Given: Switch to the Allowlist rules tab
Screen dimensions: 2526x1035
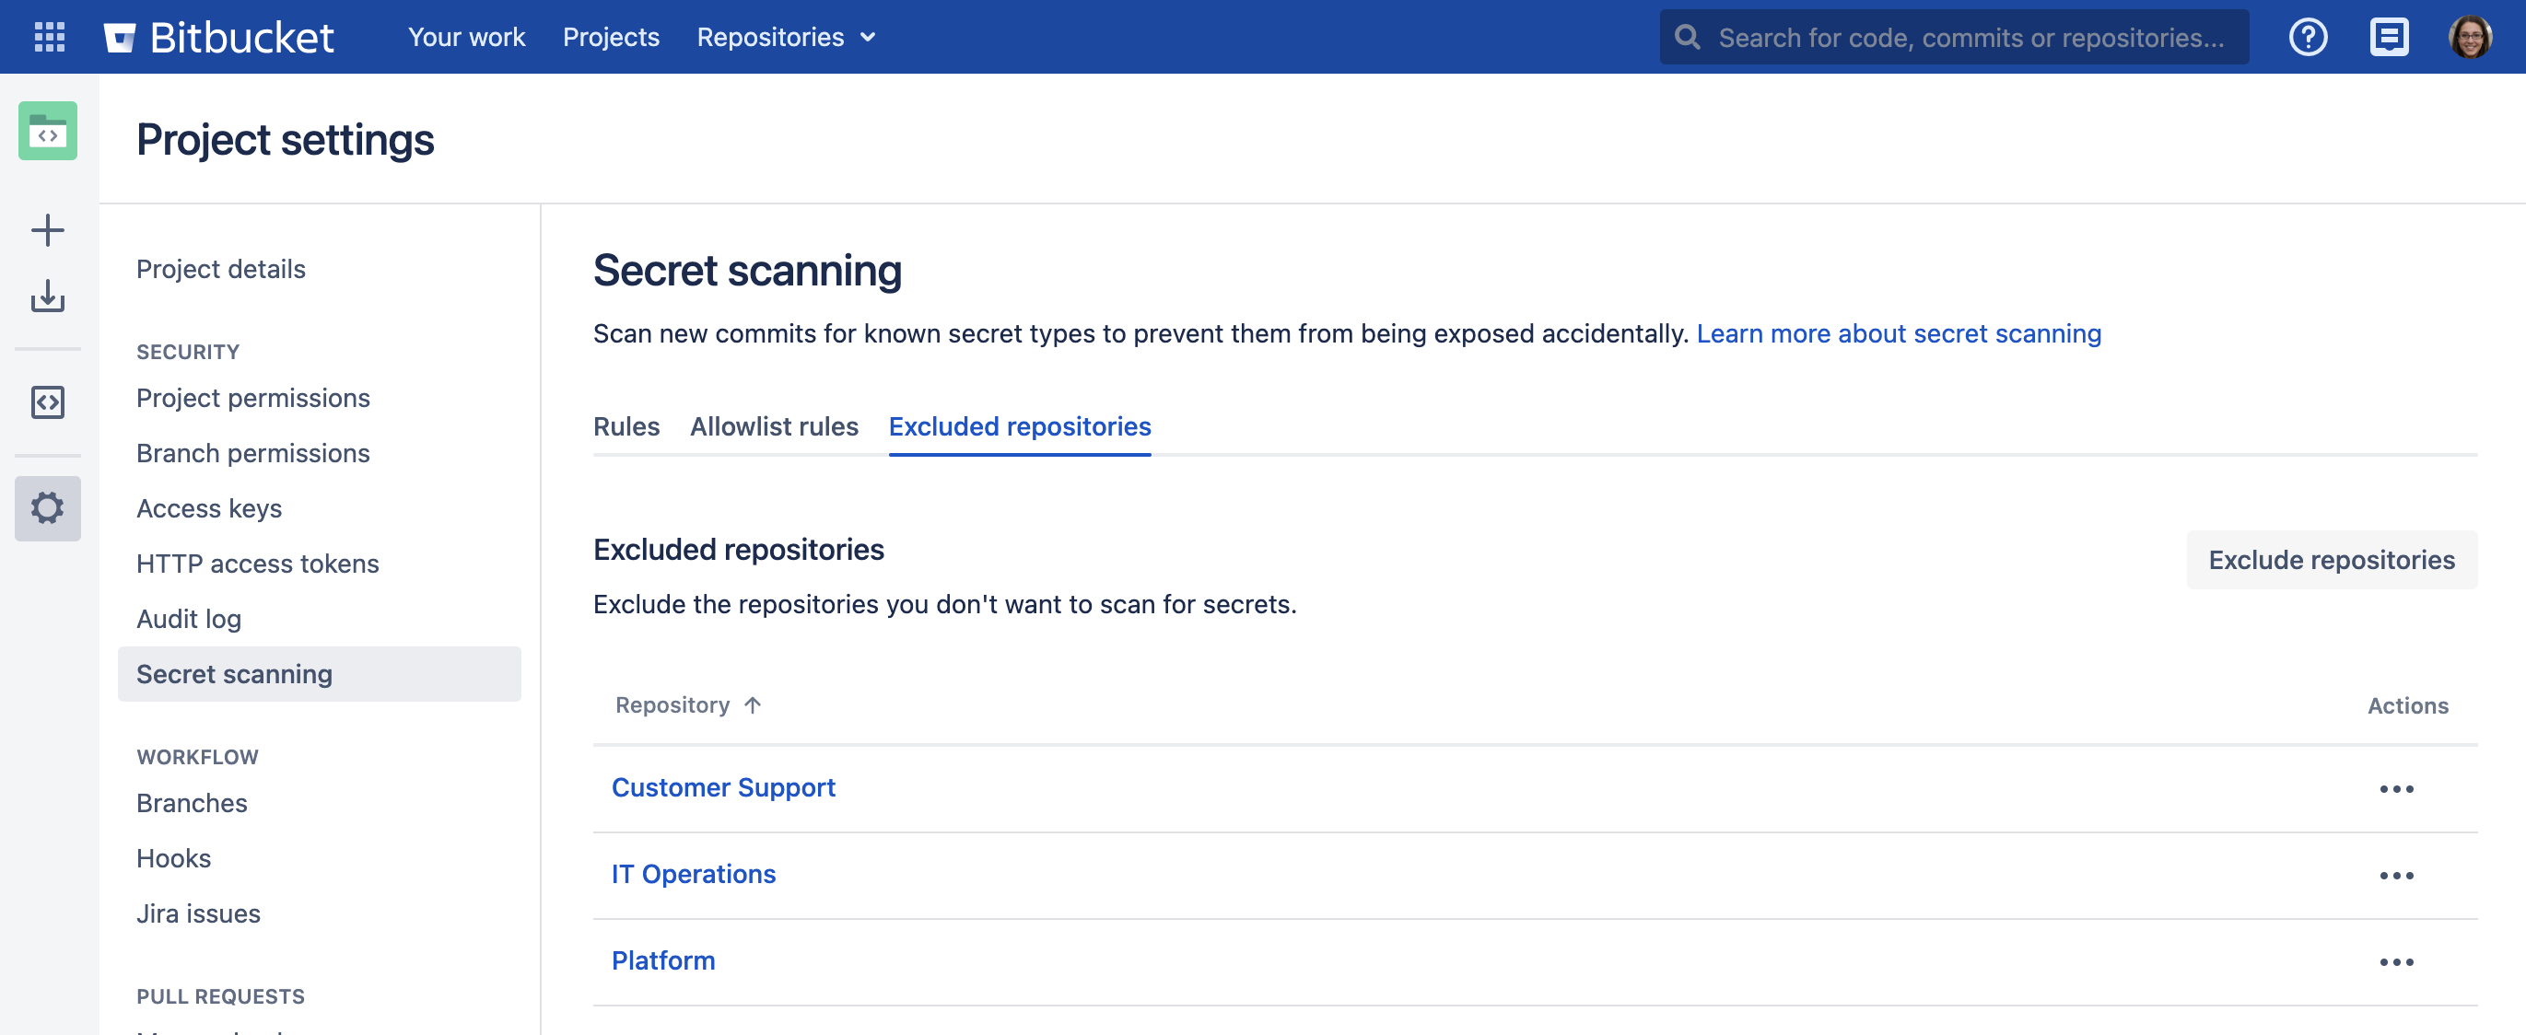Looking at the screenshot, I should [774, 426].
